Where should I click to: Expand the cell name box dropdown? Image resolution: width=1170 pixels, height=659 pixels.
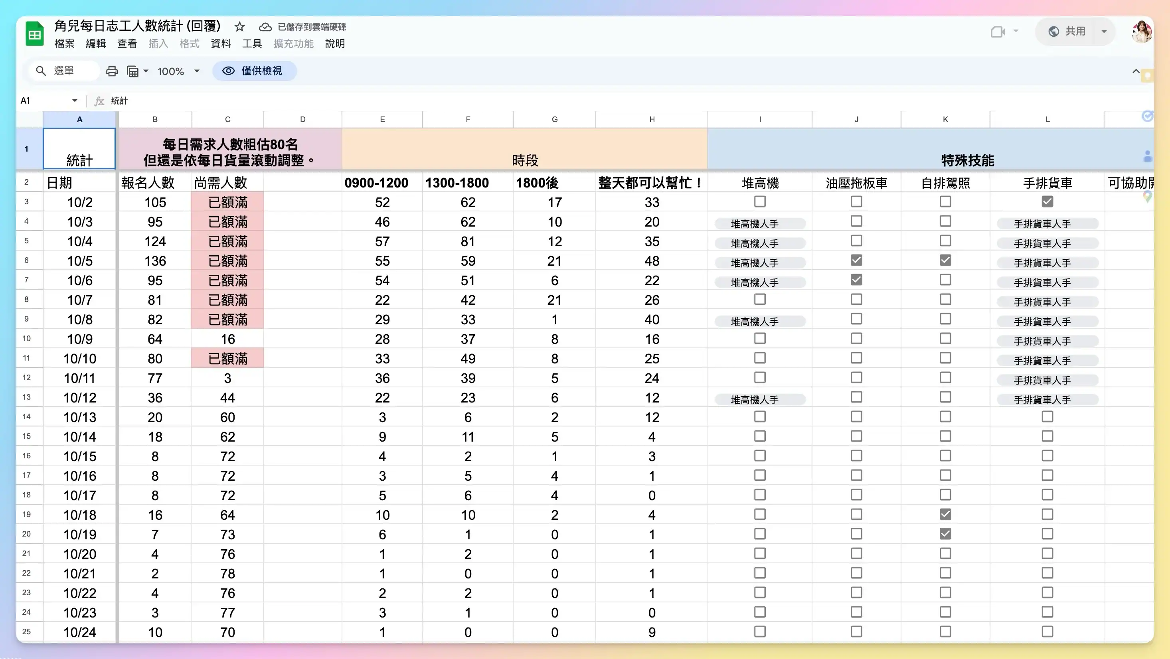click(x=75, y=101)
